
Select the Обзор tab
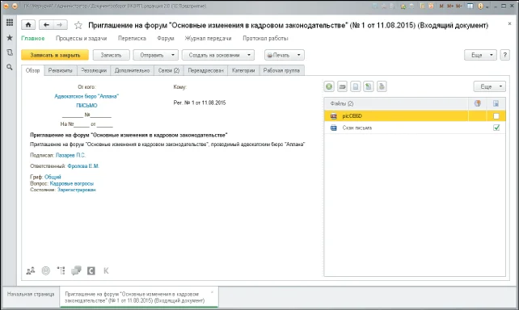tap(33, 70)
